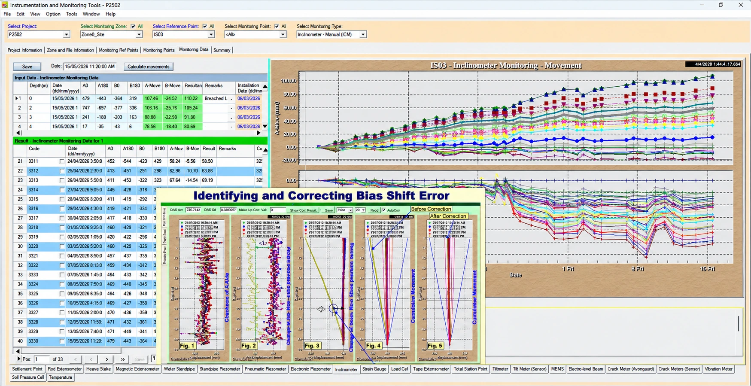Click the installation date link in input row 1

pyautogui.click(x=249, y=98)
